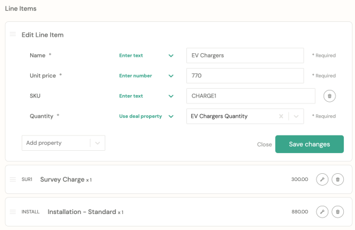
Task: Edit the Survey Charge line item
Action: 322,179
